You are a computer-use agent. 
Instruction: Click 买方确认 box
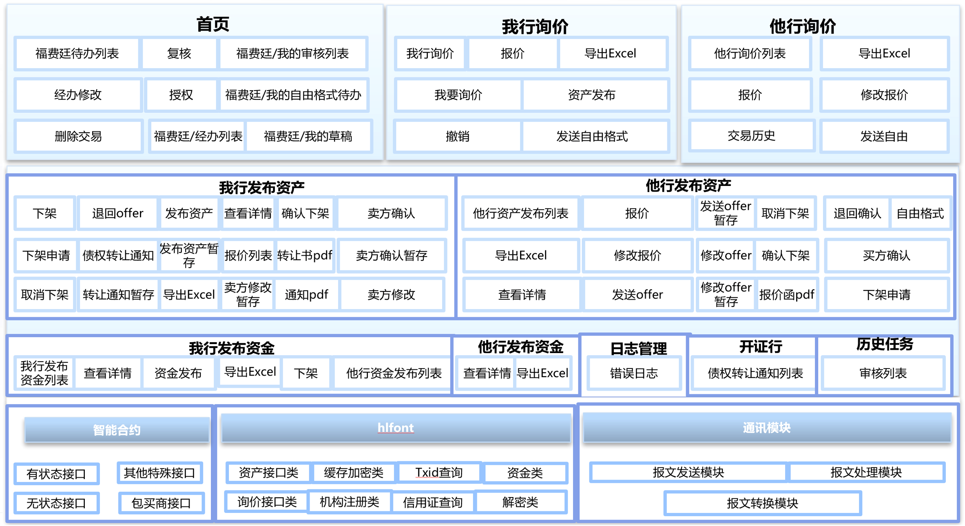click(886, 256)
